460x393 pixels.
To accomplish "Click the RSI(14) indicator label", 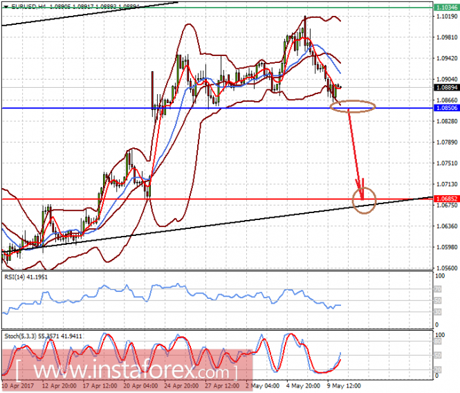I will tap(26, 277).
